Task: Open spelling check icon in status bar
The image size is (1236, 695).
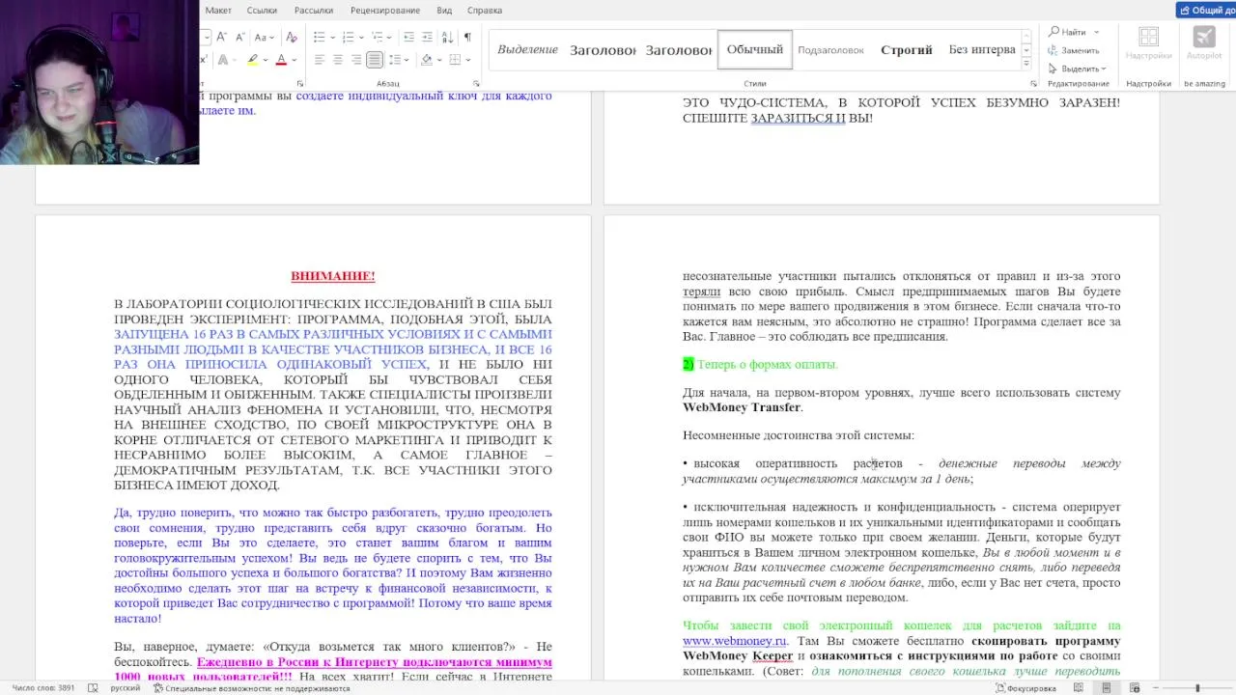Action: pos(93,688)
